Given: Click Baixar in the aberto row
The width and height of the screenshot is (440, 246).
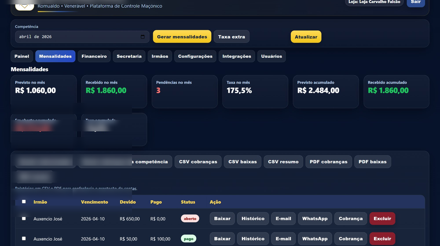Looking at the screenshot, I should [x=222, y=218].
